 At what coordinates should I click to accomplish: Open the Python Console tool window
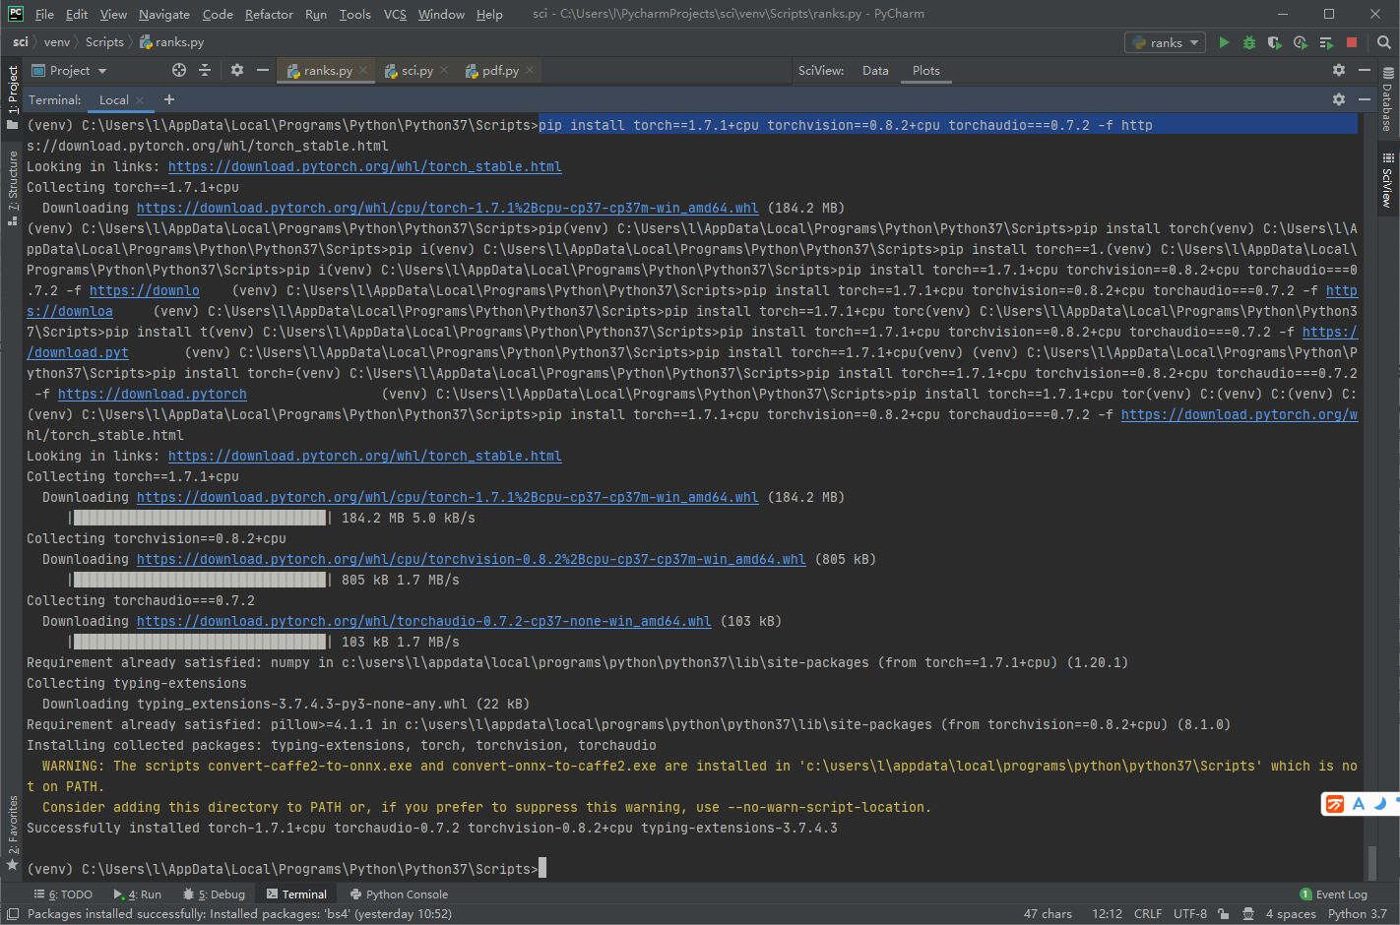tap(399, 894)
